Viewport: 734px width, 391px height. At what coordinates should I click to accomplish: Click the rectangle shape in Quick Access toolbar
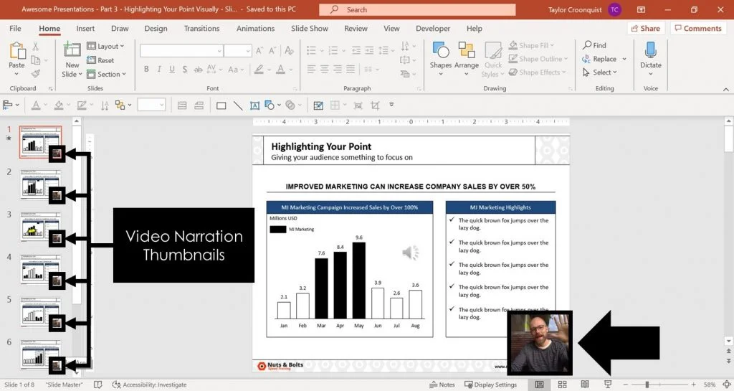tap(221, 106)
